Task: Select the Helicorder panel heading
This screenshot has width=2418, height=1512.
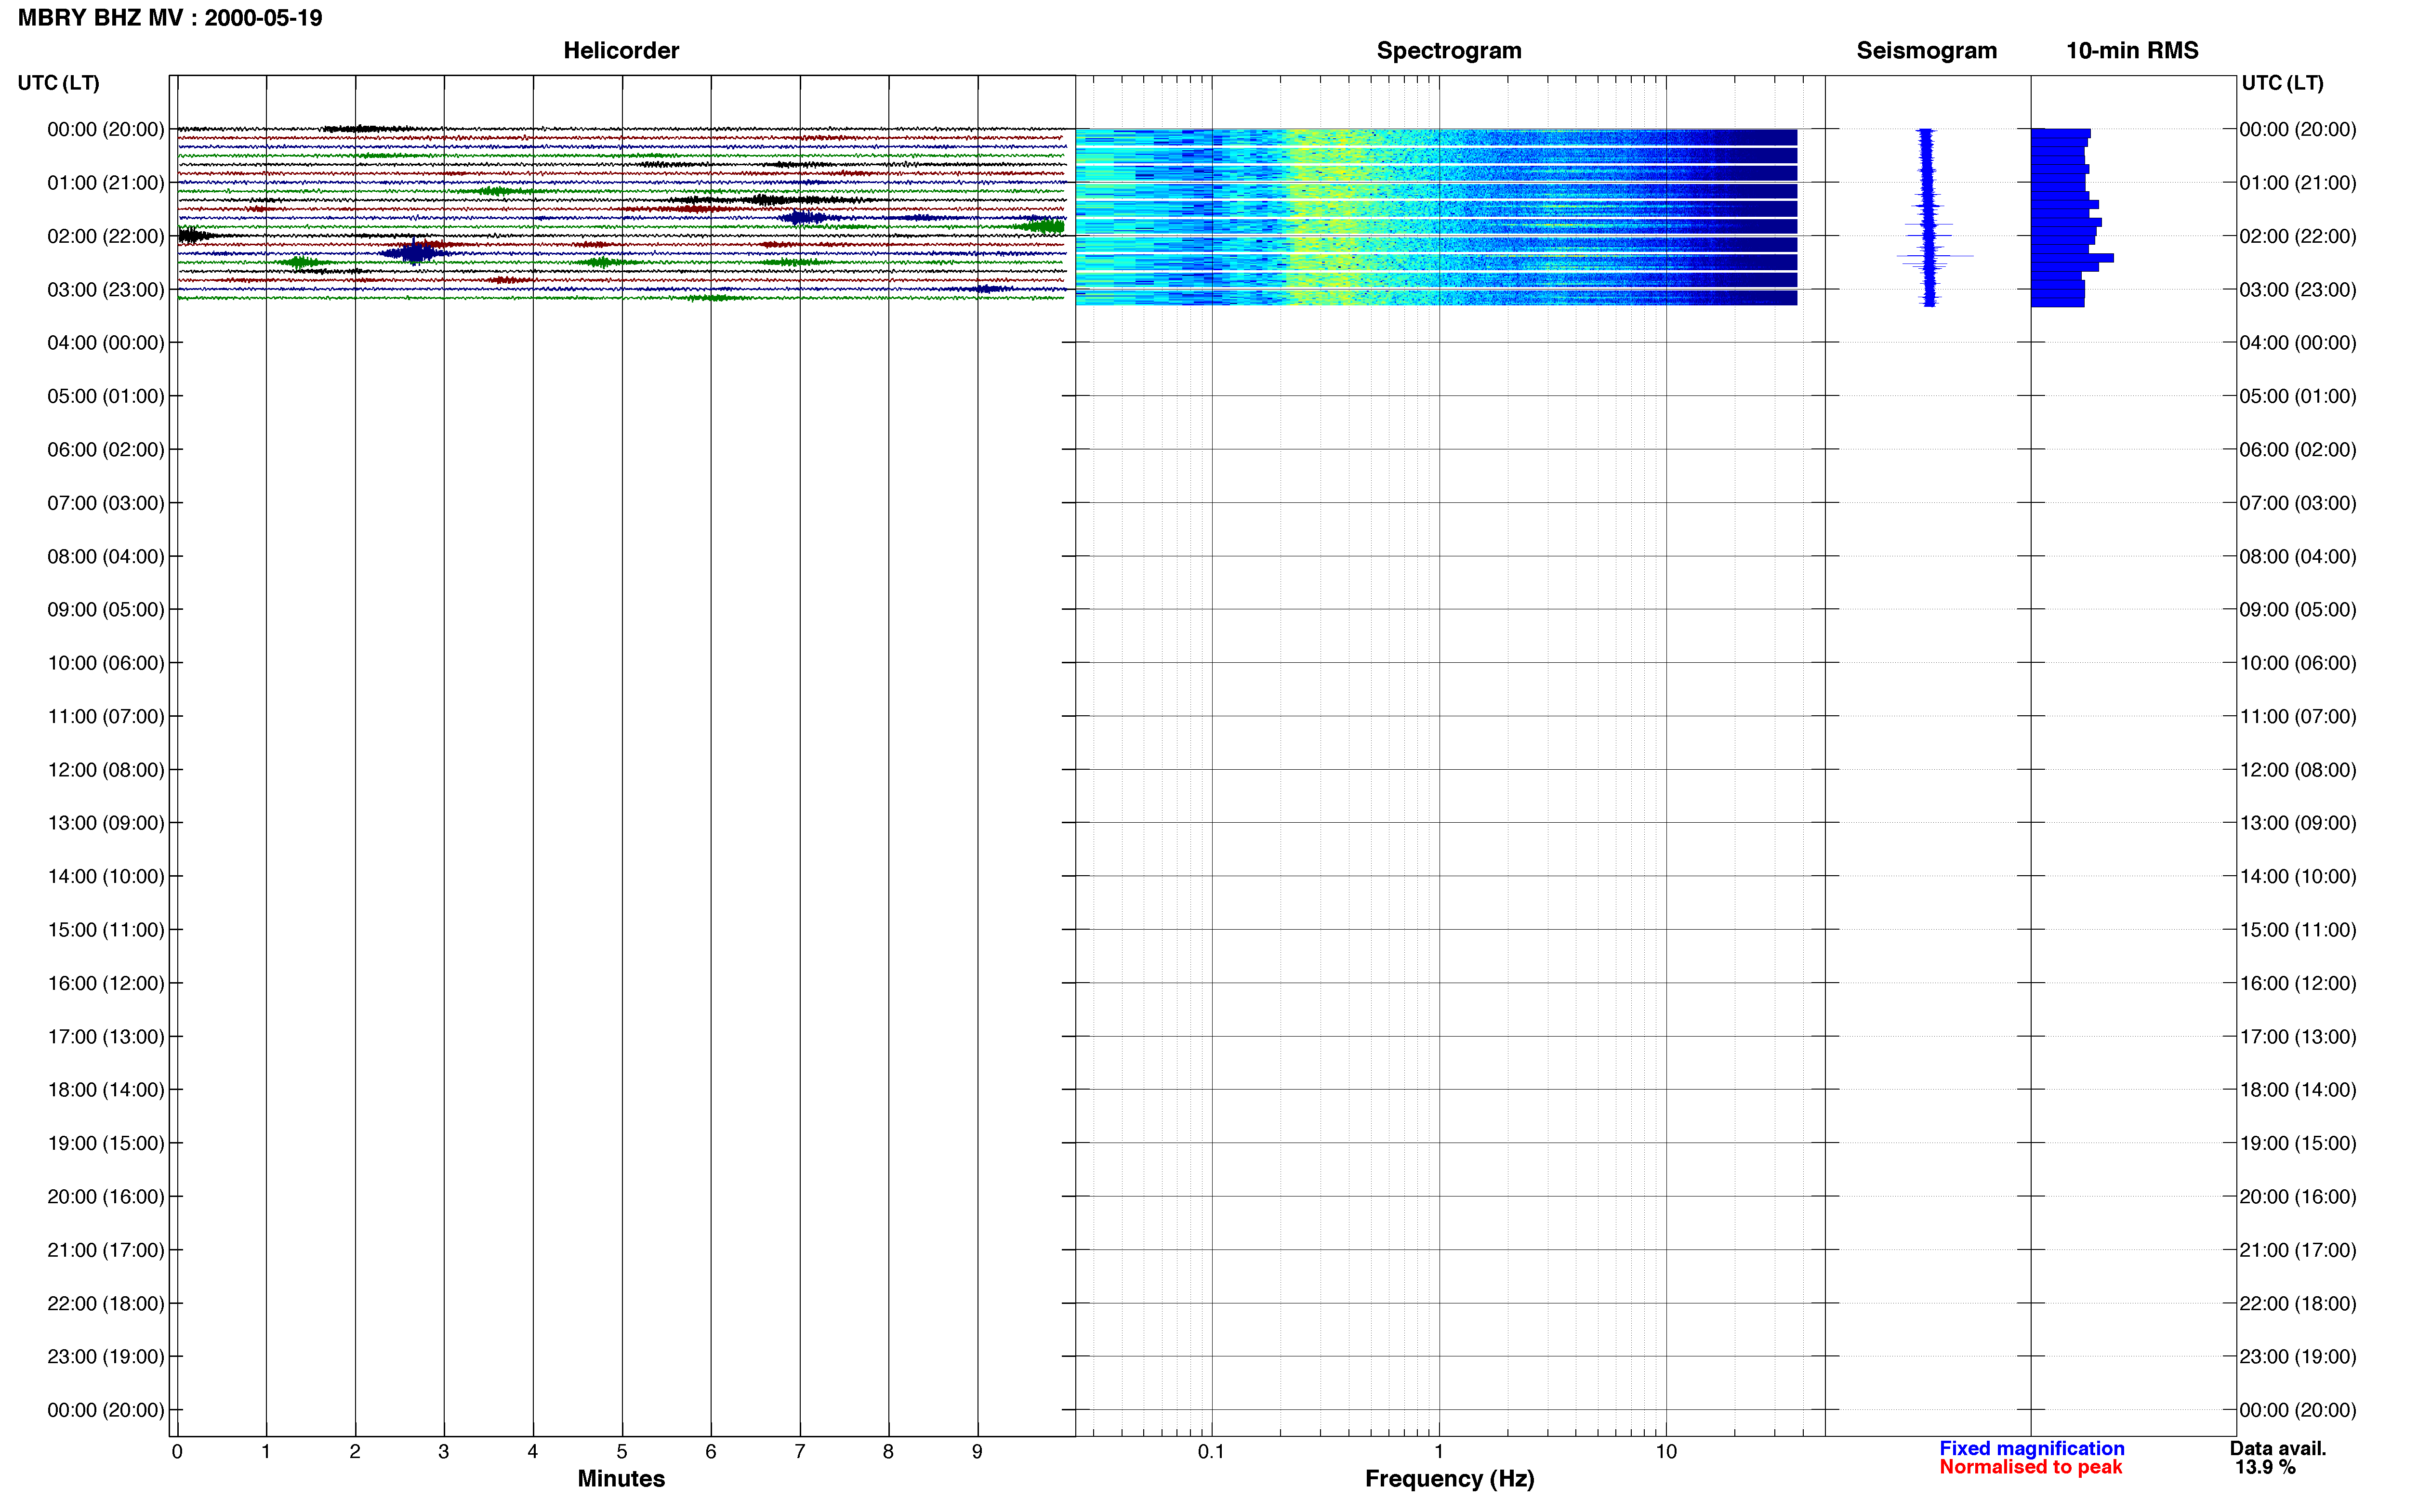Action: pos(621,51)
